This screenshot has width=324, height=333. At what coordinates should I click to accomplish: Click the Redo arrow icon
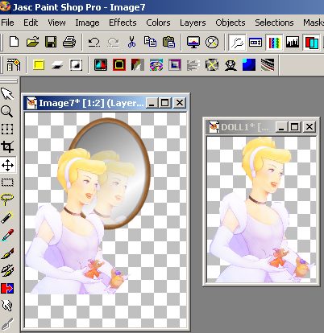coord(113,42)
